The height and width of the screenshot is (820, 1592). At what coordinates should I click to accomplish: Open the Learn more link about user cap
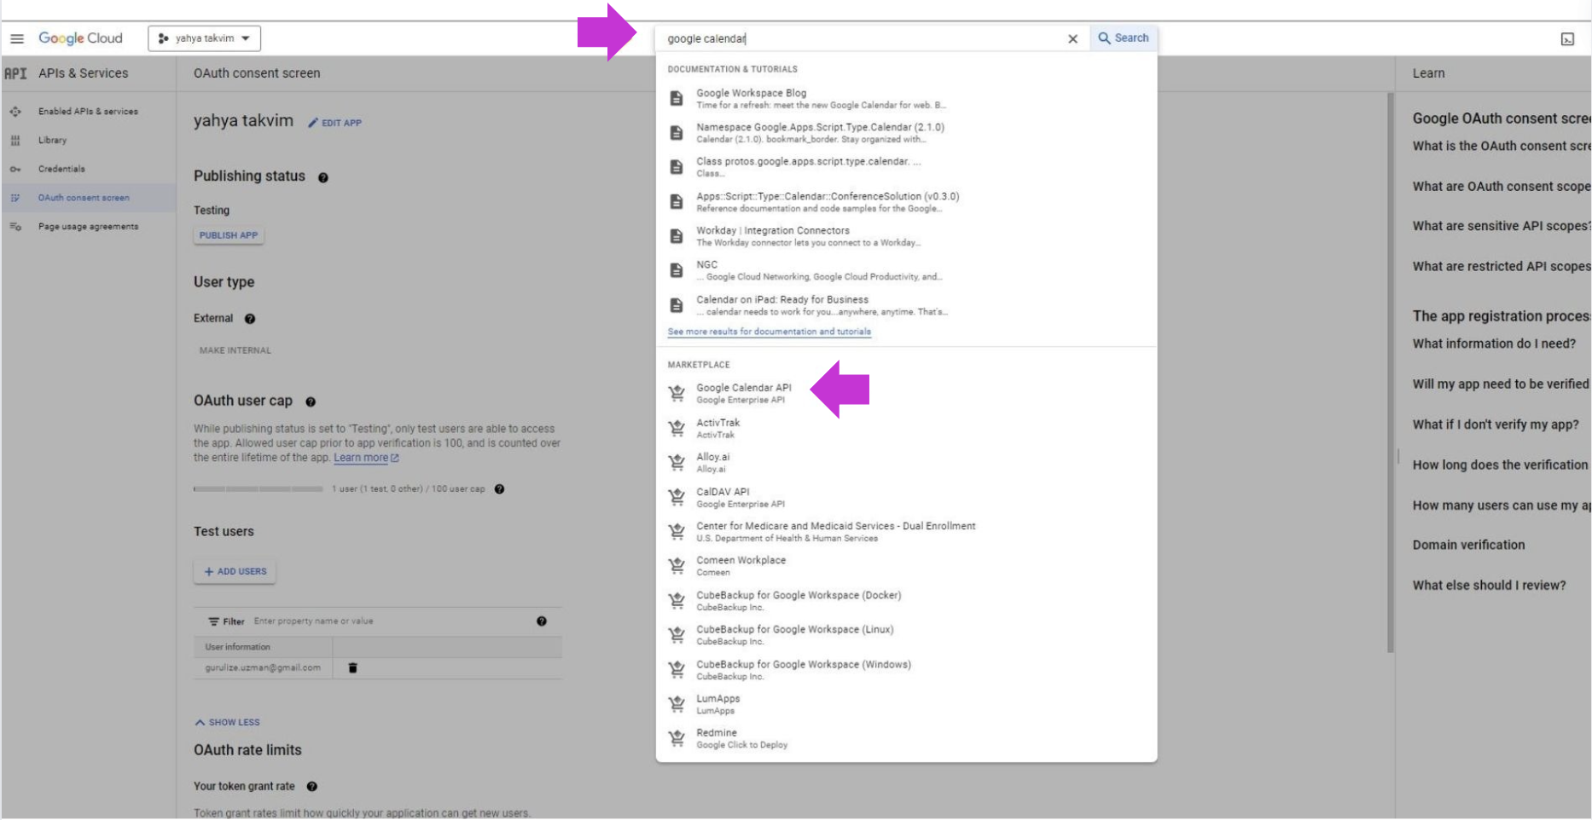pyautogui.click(x=366, y=458)
